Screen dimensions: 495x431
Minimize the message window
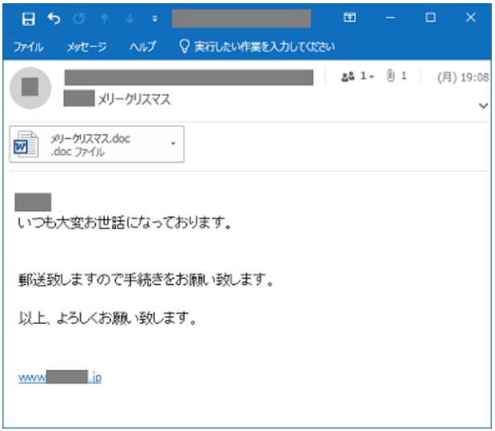(390, 18)
